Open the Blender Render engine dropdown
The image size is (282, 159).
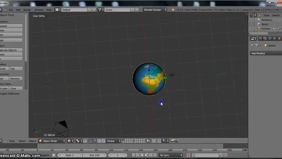155,10
